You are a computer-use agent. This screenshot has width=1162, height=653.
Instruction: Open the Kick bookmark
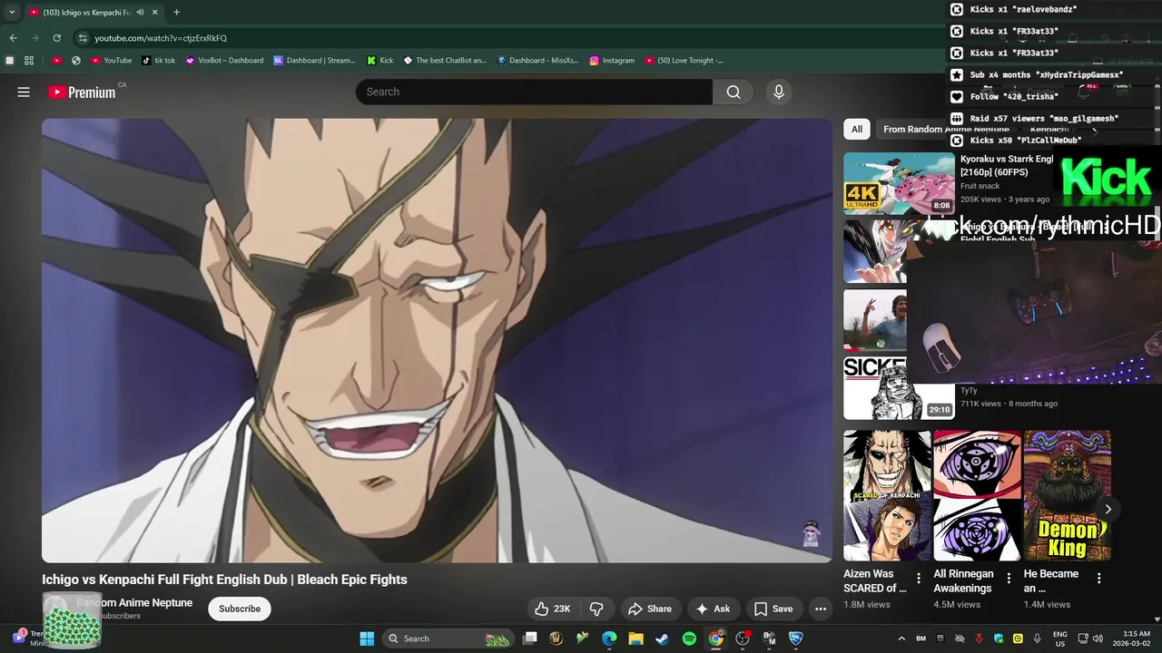379,61
